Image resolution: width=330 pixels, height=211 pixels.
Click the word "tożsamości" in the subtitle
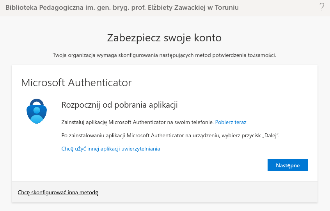[x=262, y=55]
